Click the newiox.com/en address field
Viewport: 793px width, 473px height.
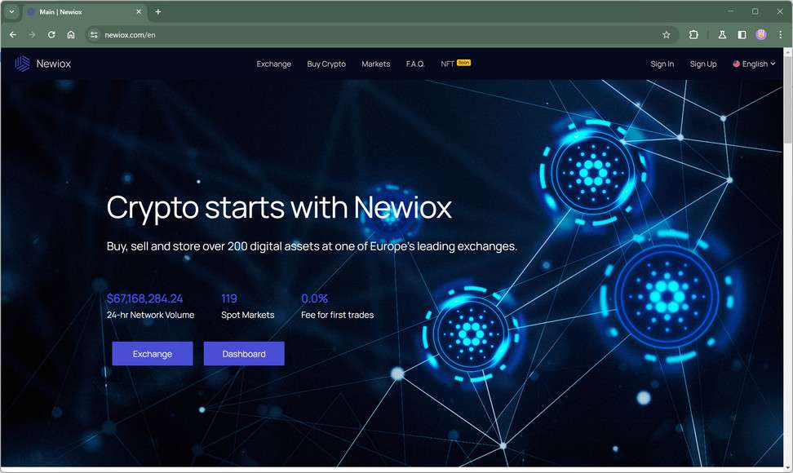coord(374,35)
